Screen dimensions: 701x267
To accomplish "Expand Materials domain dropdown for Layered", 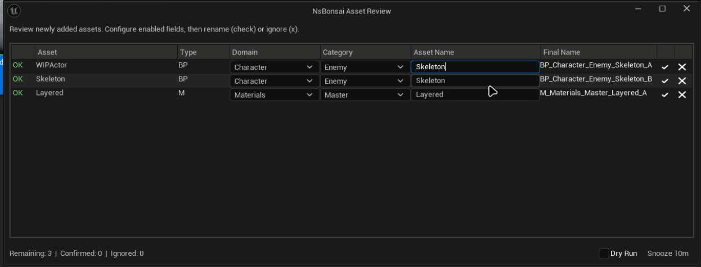I will point(273,95).
